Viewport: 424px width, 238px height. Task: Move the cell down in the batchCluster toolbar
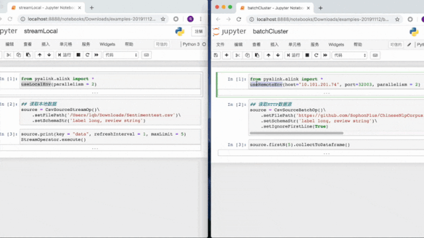(x=278, y=56)
